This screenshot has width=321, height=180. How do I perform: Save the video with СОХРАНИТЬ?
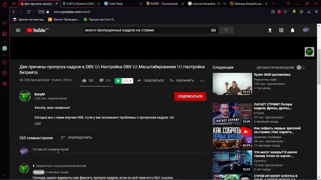click(182, 80)
